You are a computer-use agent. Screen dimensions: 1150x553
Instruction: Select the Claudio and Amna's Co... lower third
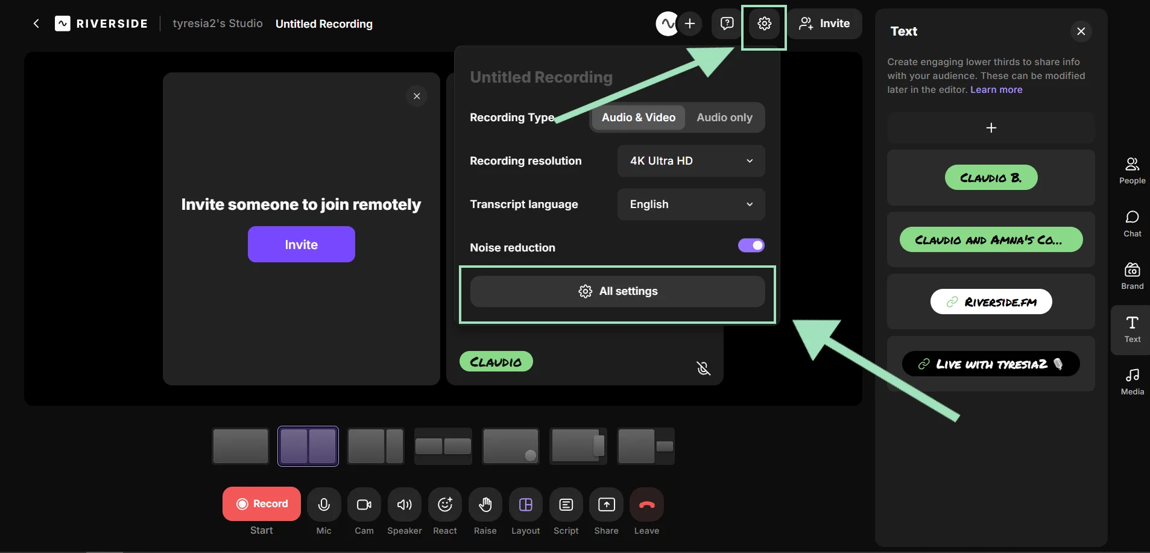[991, 239]
